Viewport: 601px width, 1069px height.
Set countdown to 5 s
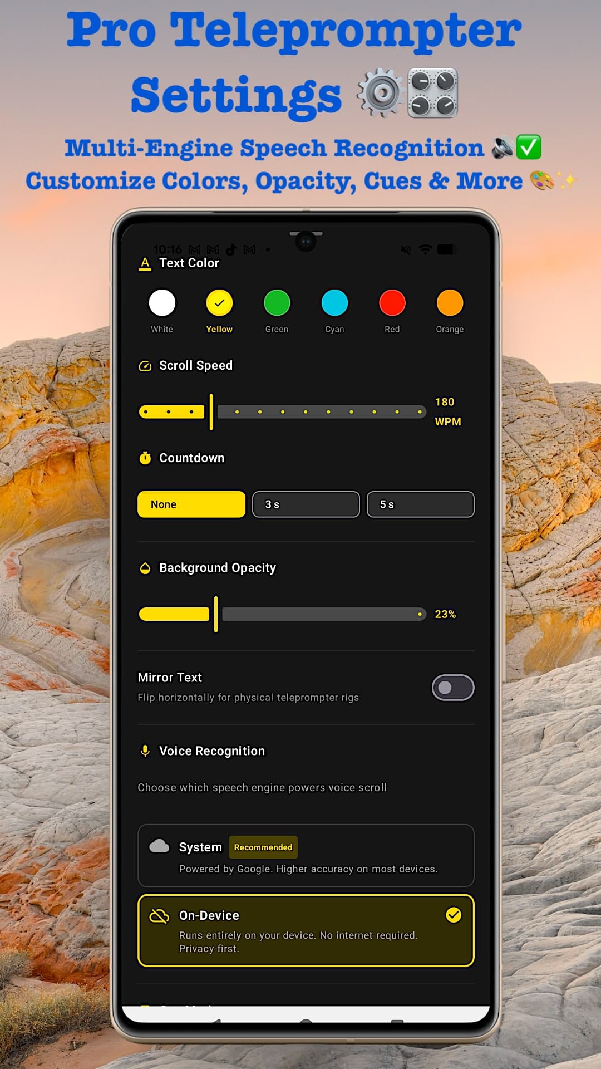click(x=421, y=504)
